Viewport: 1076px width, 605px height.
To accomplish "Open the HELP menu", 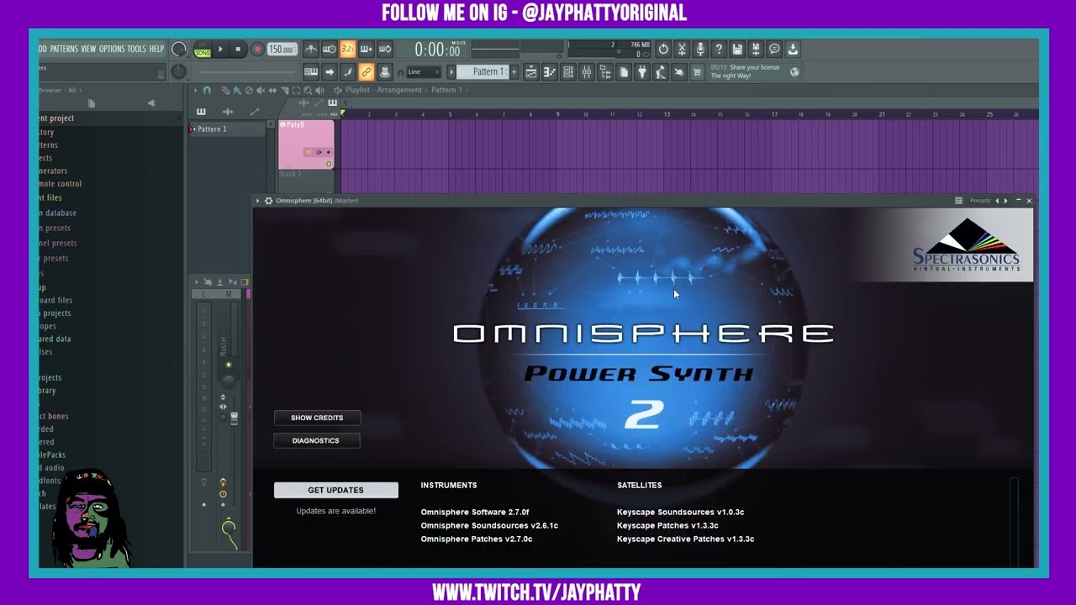I will (x=156, y=49).
